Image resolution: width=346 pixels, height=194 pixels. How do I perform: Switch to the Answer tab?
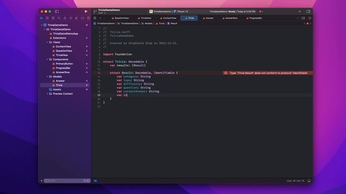pos(208,18)
